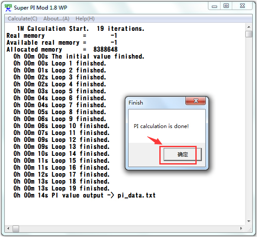
Task: Click the horizontal scrollbar left arrow
Action: [8, 228]
